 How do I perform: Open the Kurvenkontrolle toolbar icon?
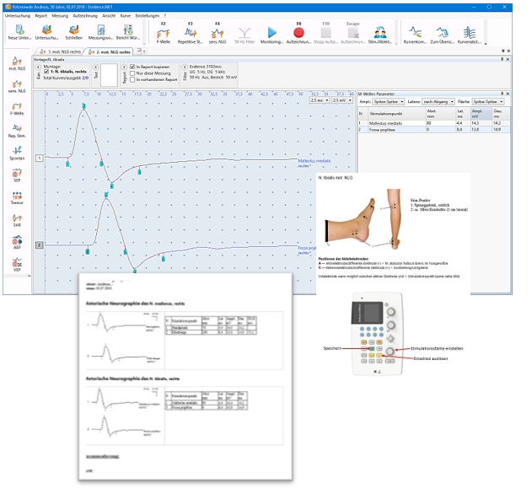point(414,33)
